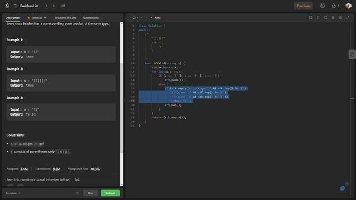Click the Premium button
Screen dimensions: 356x200
coord(303,6)
